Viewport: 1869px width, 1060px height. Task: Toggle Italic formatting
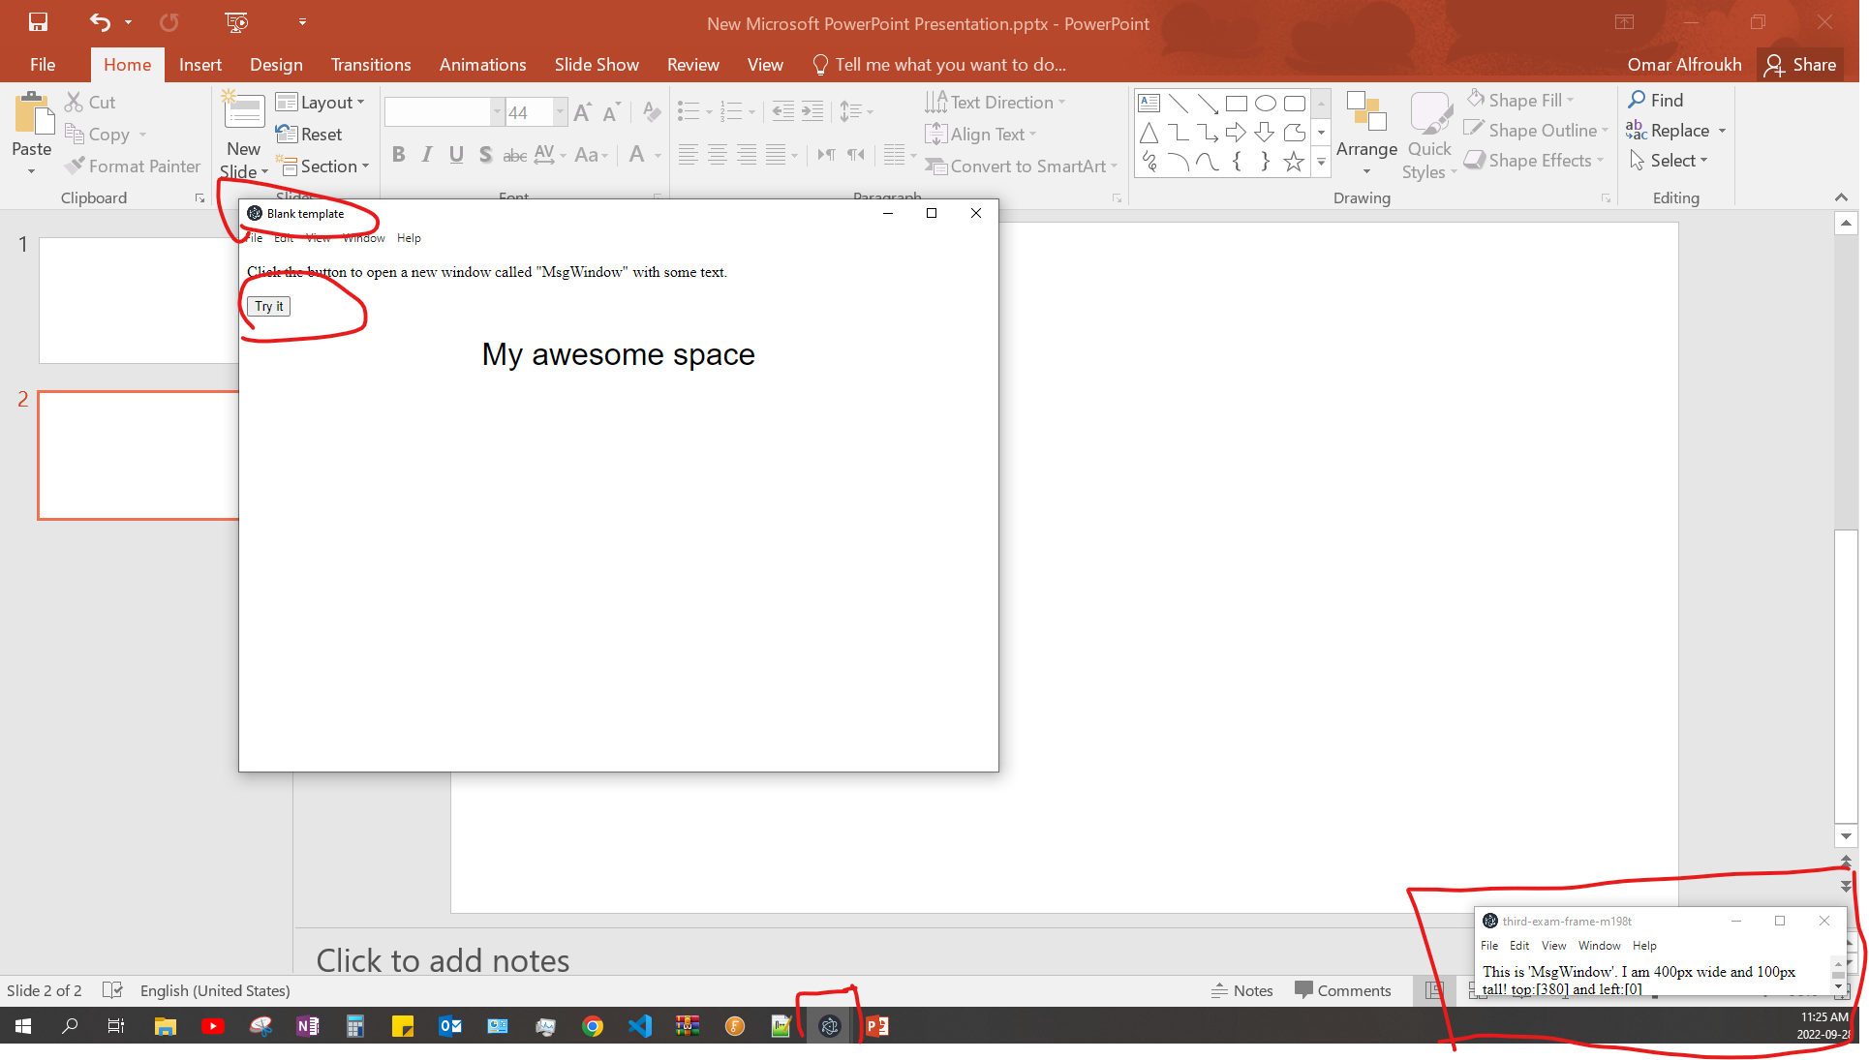427,155
